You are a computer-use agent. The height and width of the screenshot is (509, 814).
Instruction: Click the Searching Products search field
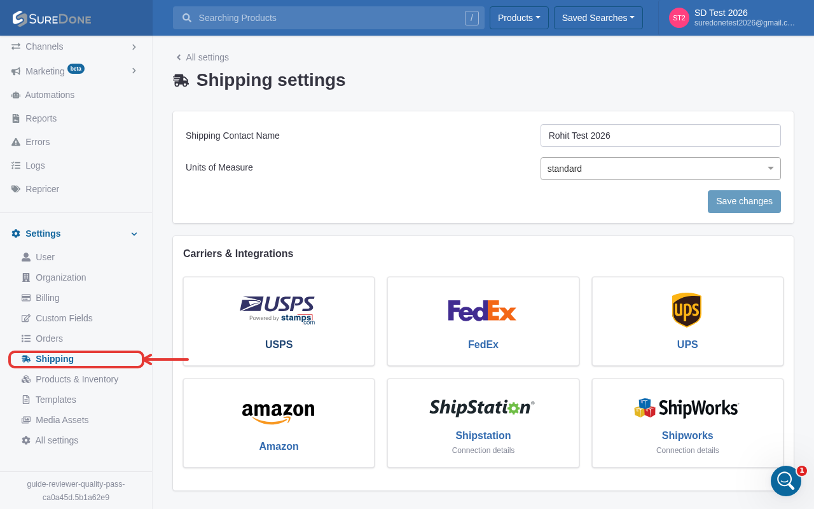point(329,18)
